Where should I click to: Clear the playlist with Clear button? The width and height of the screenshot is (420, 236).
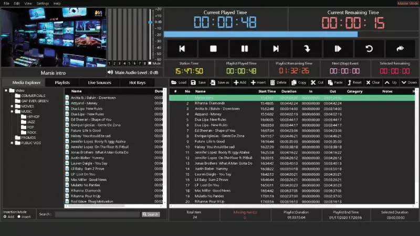(373, 83)
